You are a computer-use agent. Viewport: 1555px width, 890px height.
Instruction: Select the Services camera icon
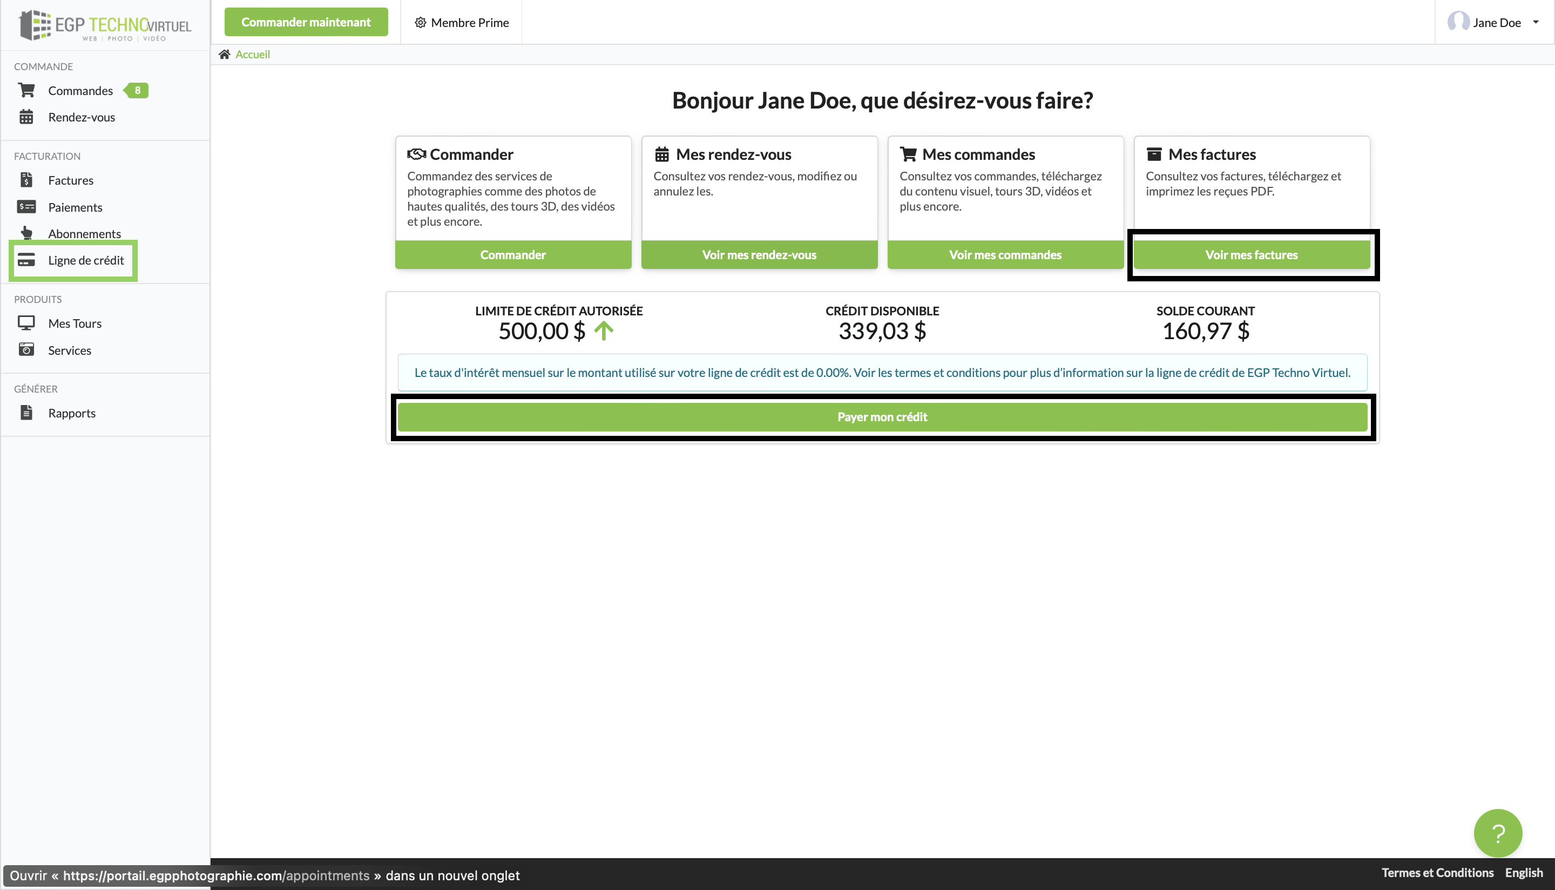click(27, 349)
